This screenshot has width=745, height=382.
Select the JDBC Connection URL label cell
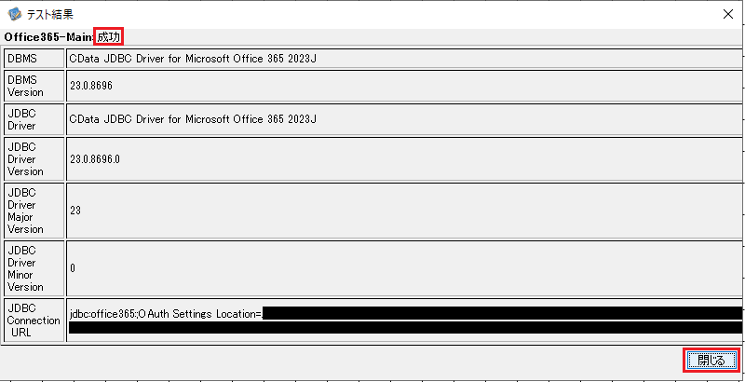[33, 320]
